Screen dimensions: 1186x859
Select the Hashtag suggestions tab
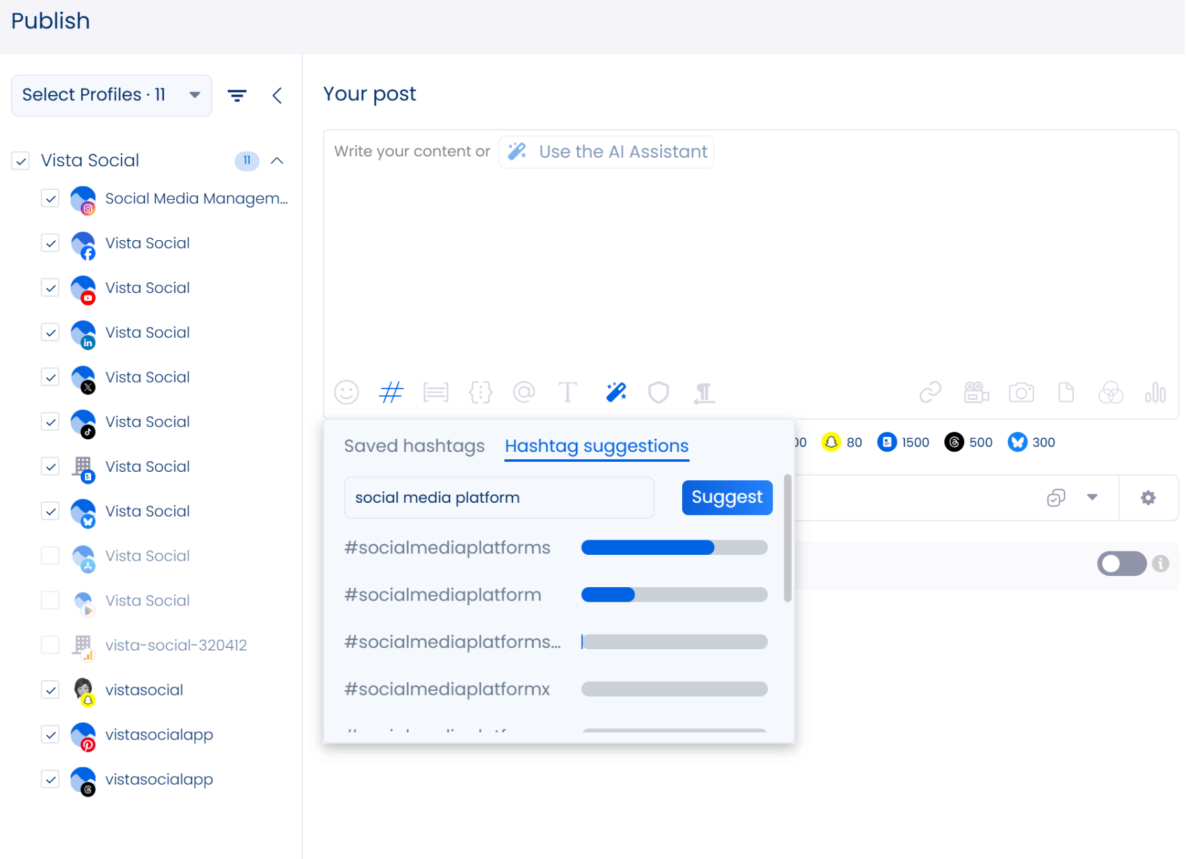pos(596,447)
